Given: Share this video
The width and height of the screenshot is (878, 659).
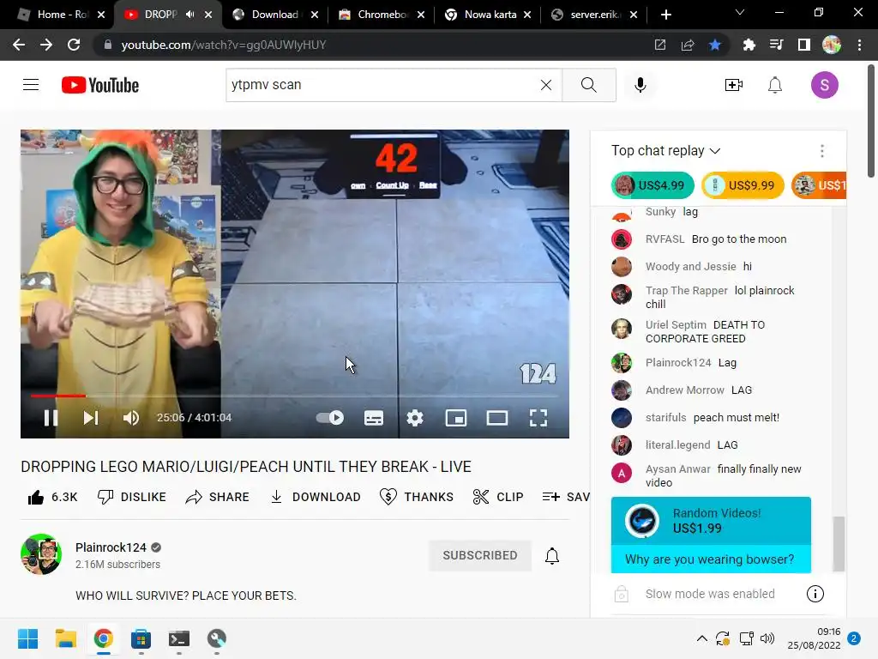Looking at the screenshot, I should pyautogui.click(x=217, y=497).
